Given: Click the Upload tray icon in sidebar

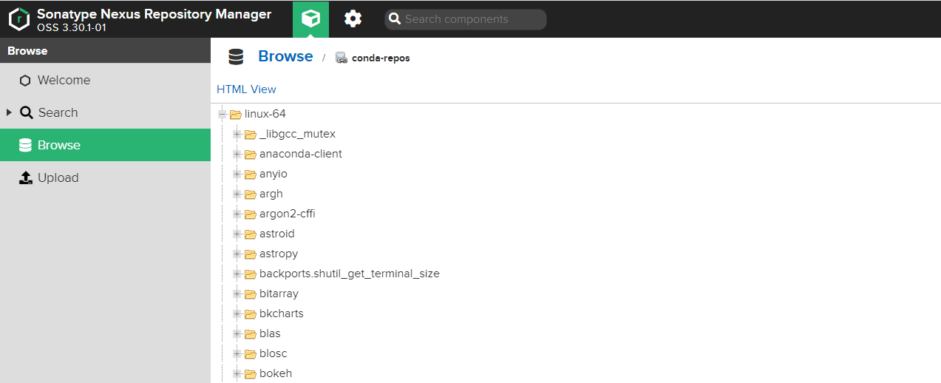Looking at the screenshot, I should point(25,177).
